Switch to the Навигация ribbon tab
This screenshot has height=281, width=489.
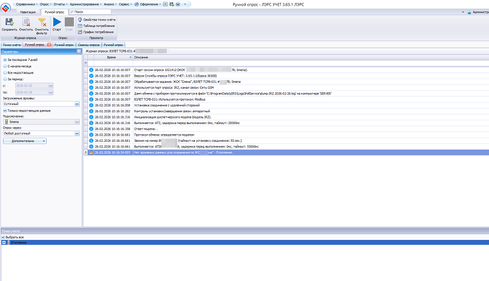tap(28, 12)
